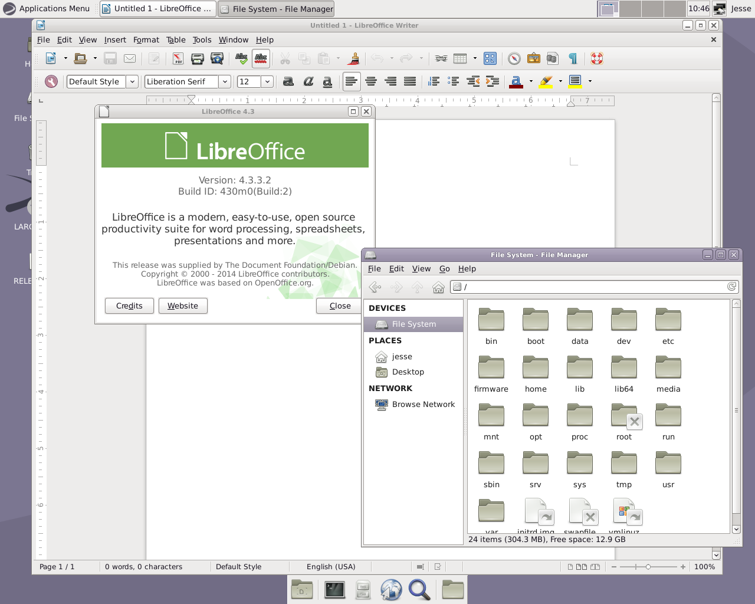Launch the terminal from the bottom dock

click(334, 589)
